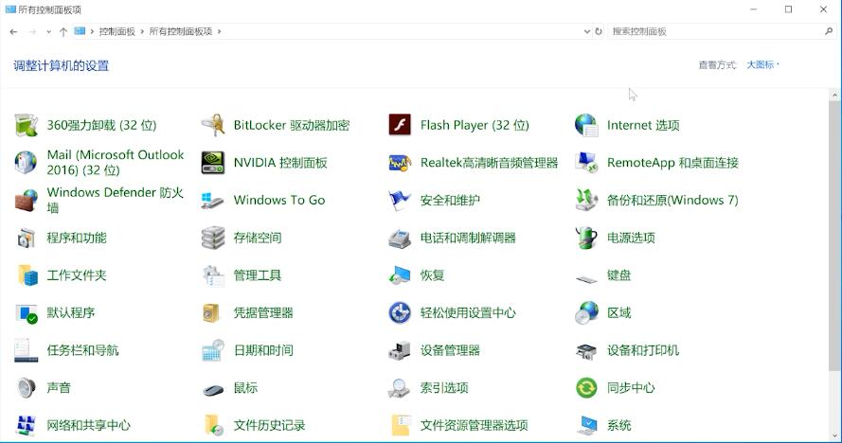Image resolution: width=842 pixels, height=443 pixels.
Task: Expand chevron after 控制面板 breadcrumb
Action: pyautogui.click(x=142, y=31)
